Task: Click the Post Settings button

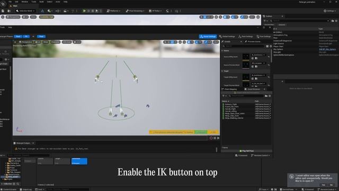Action: [263, 37]
